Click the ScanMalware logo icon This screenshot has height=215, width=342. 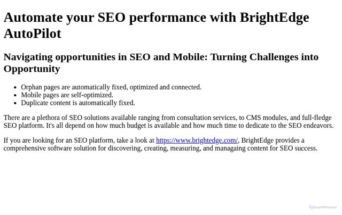311,208
